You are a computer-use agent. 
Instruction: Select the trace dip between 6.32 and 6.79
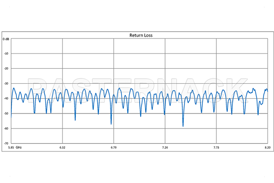pos(75,119)
